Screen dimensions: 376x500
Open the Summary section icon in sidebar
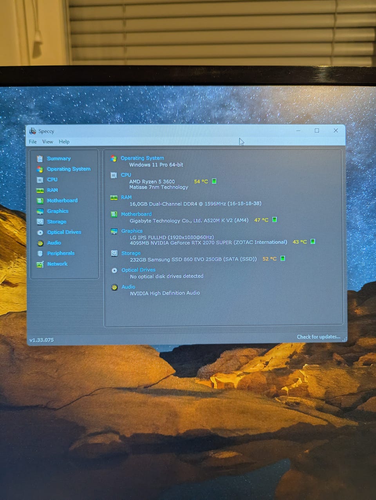click(x=40, y=159)
